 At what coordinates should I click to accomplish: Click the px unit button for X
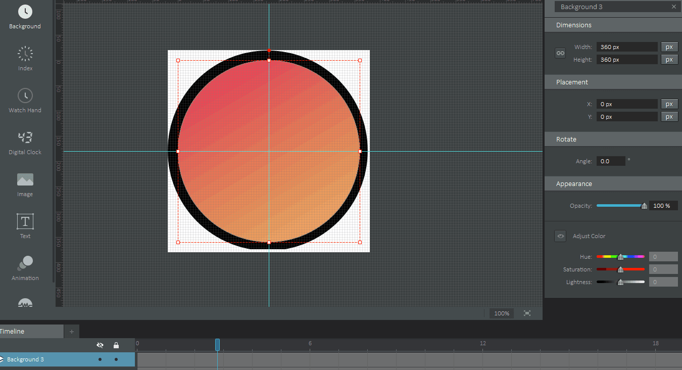669,104
